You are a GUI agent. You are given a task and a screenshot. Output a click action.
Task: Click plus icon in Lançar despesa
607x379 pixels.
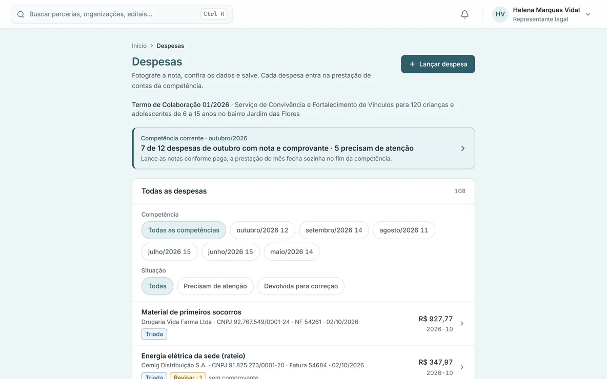click(412, 64)
